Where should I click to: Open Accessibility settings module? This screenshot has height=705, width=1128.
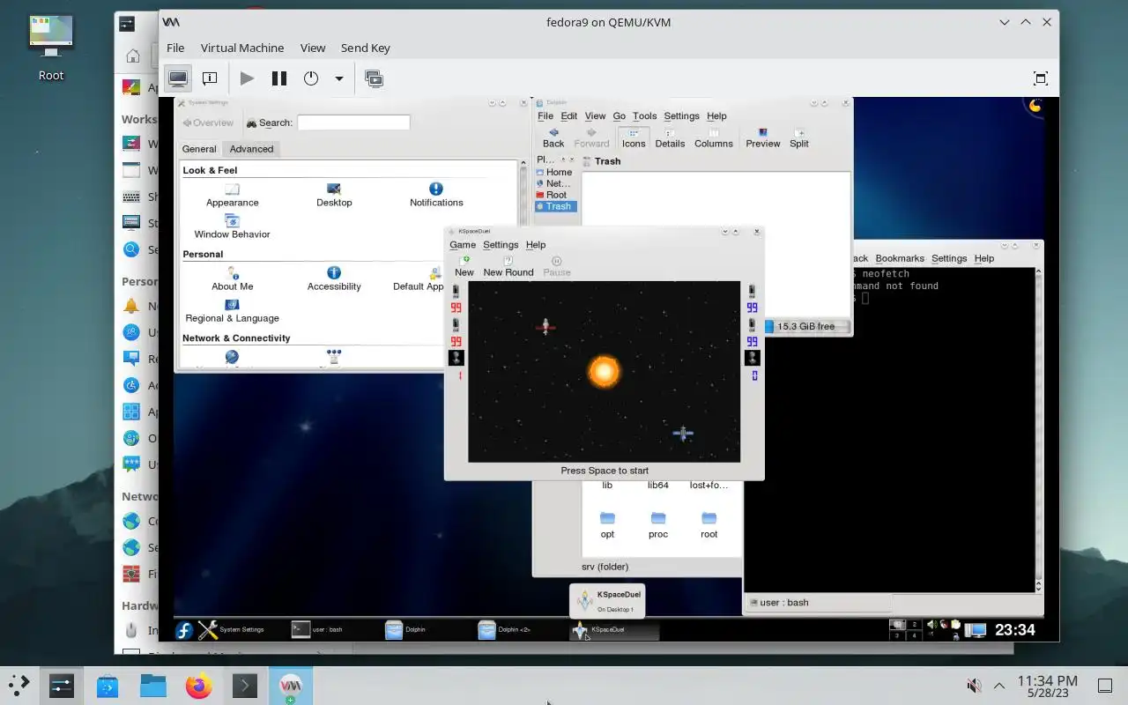[x=334, y=278]
